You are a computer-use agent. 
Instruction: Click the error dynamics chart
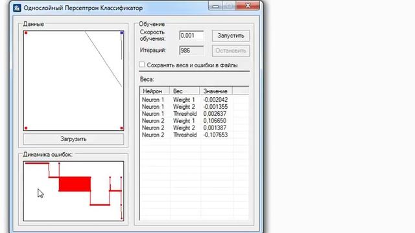[x=73, y=191]
